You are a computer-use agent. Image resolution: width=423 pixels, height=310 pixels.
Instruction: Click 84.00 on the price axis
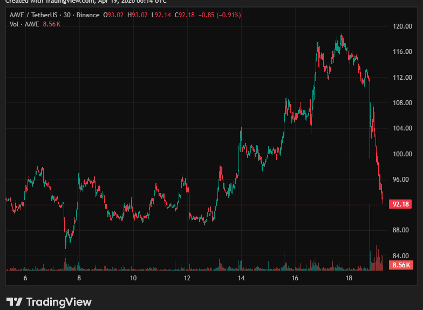coord(402,256)
